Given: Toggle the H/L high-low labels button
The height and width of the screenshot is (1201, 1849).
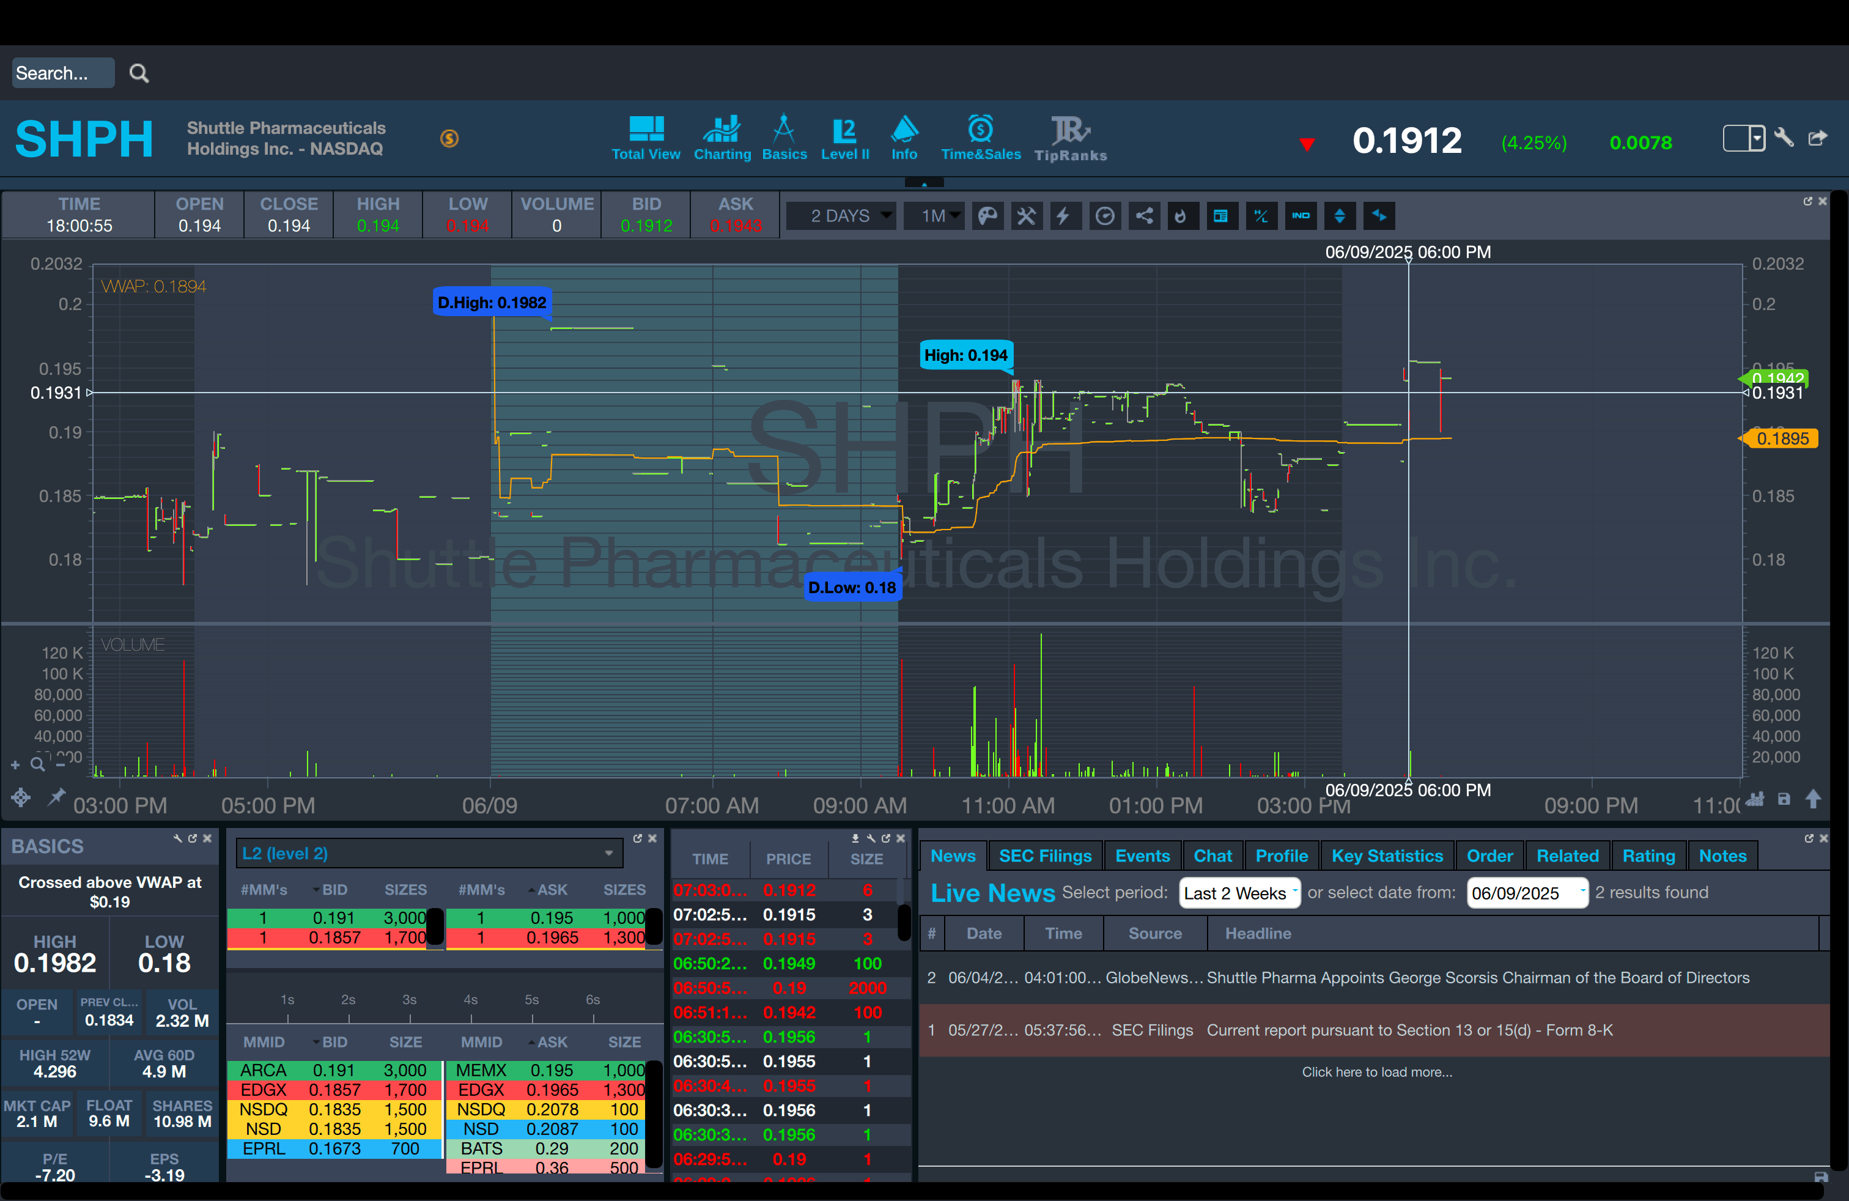Looking at the screenshot, I should [x=1261, y=216].
